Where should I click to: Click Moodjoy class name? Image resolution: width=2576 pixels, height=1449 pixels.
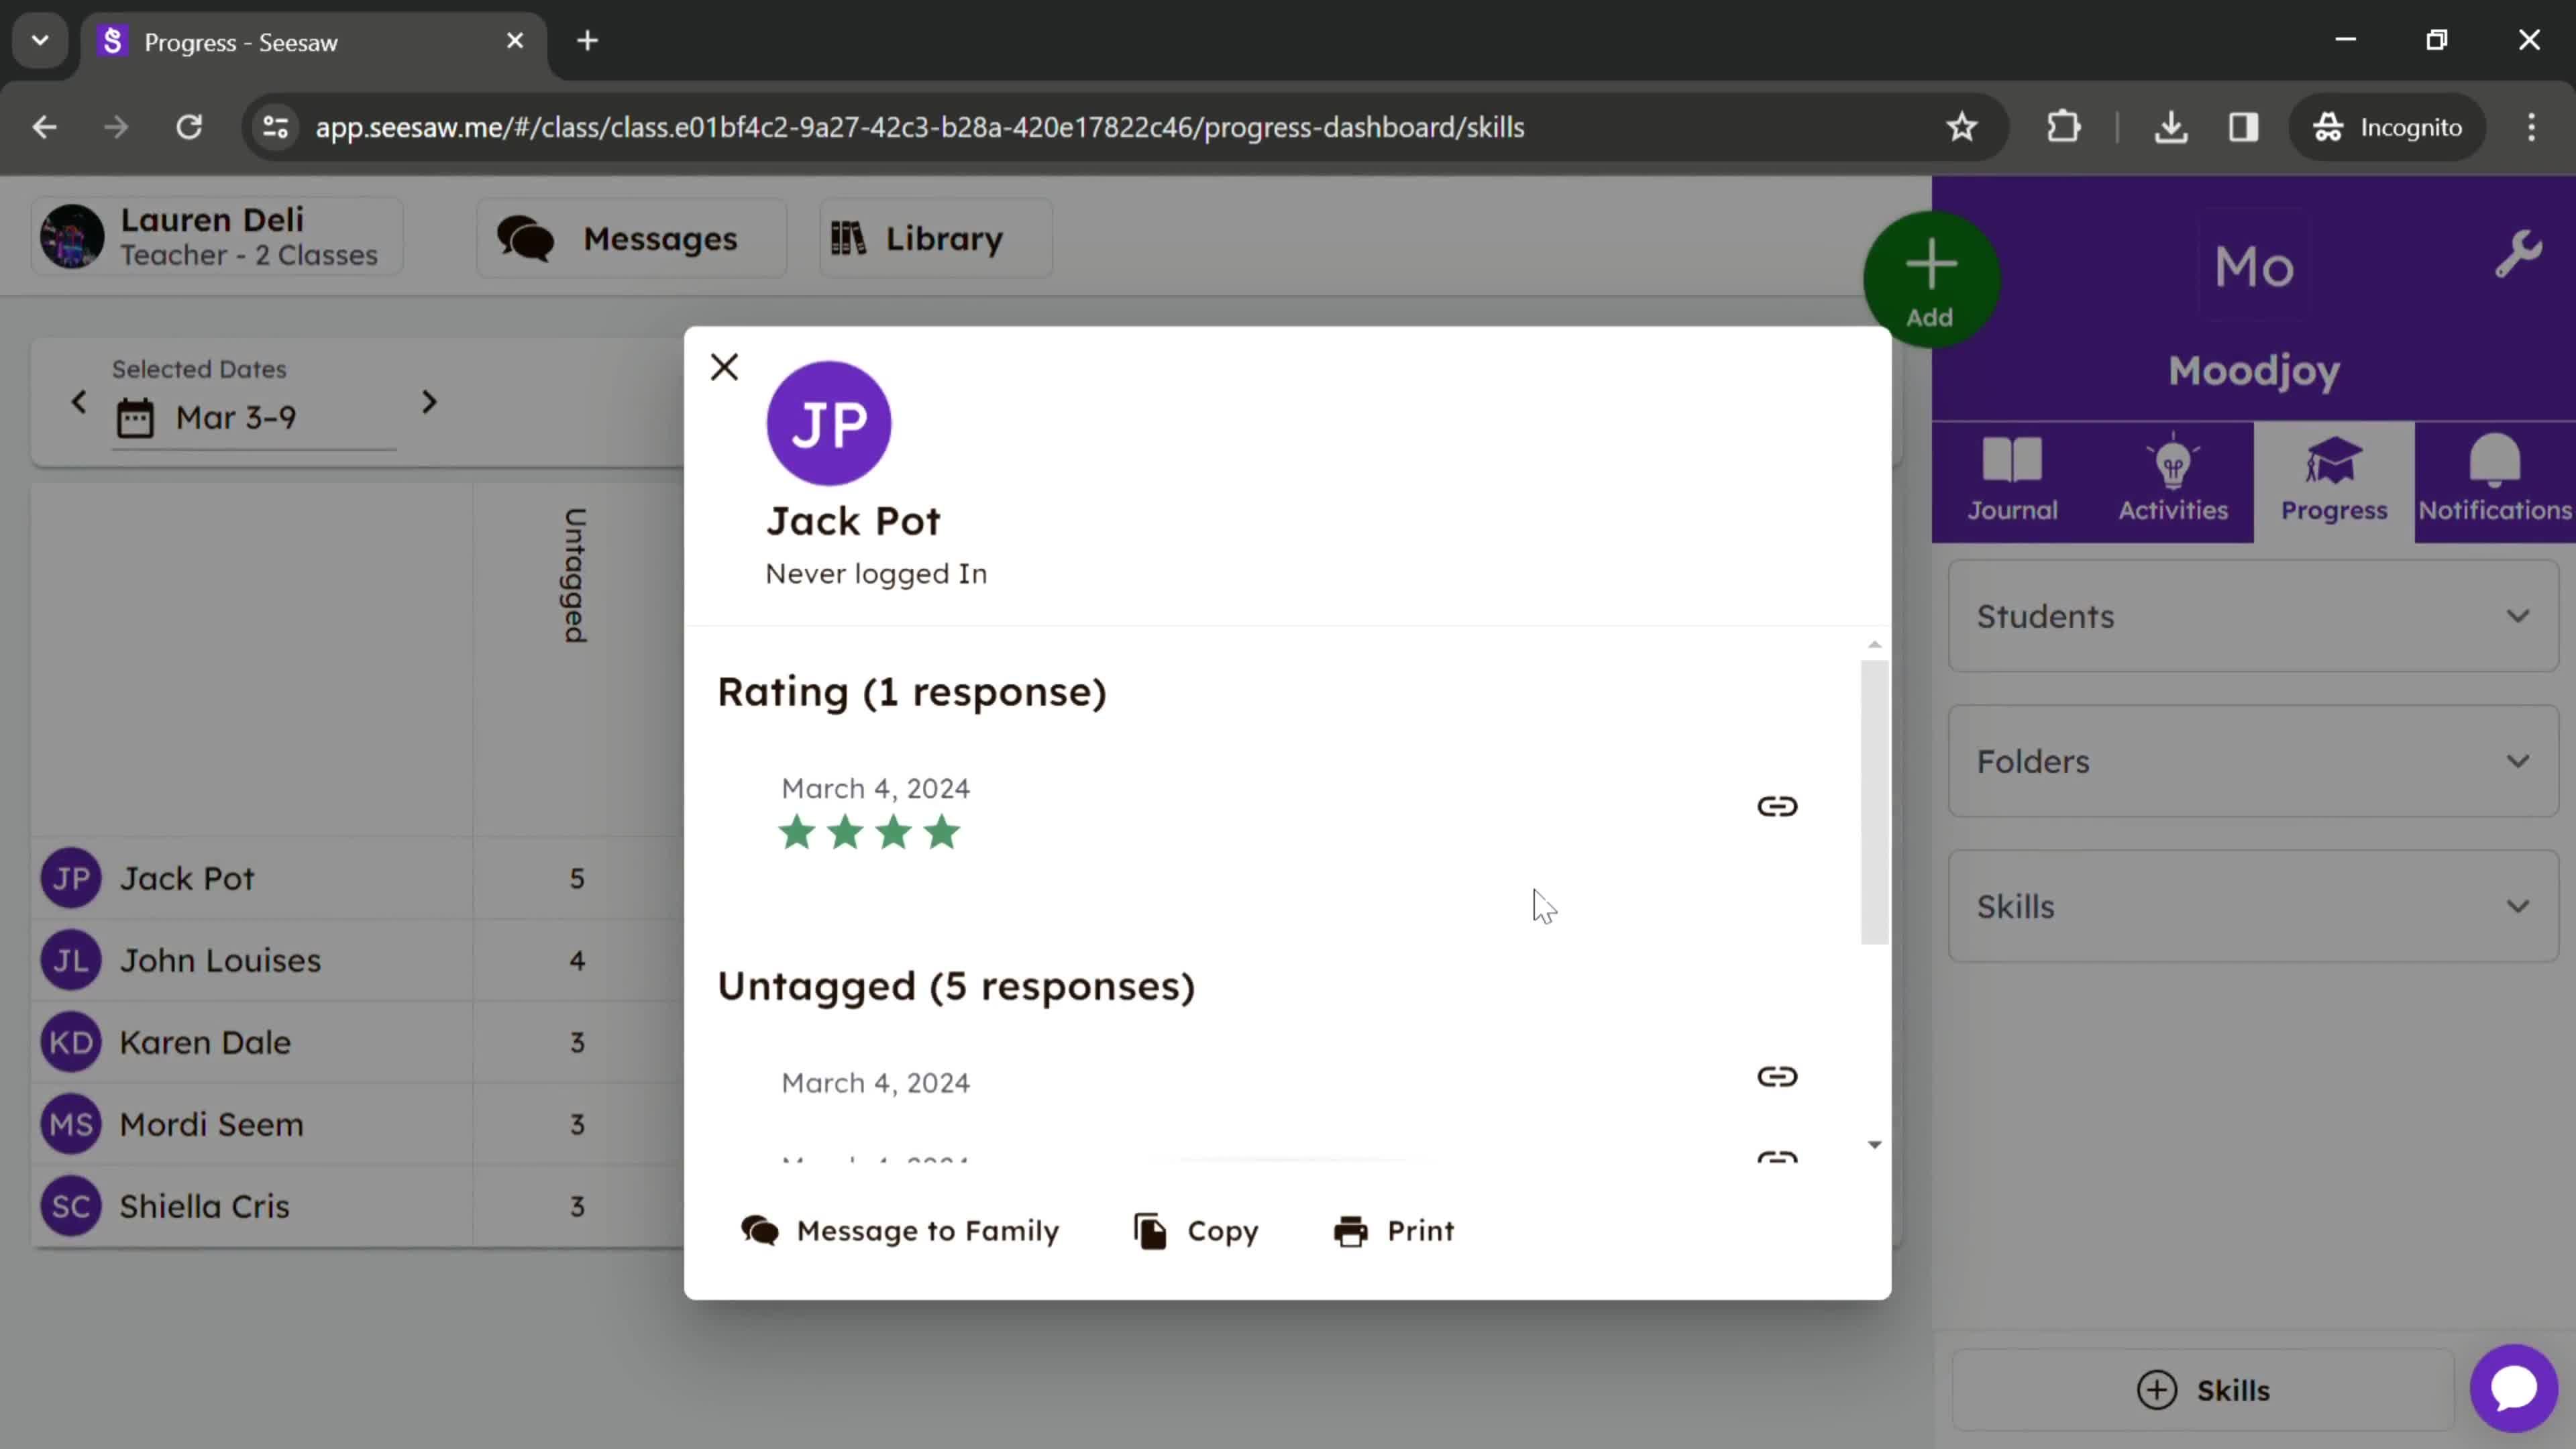click(2253, 370)
